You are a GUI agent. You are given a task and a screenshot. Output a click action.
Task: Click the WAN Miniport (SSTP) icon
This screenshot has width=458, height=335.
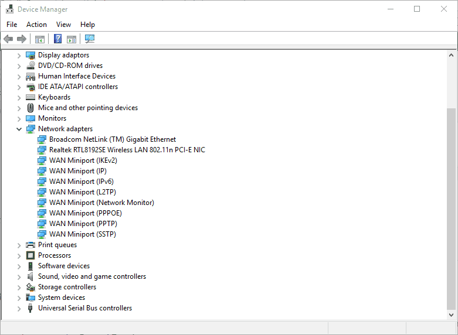point(42,234)
